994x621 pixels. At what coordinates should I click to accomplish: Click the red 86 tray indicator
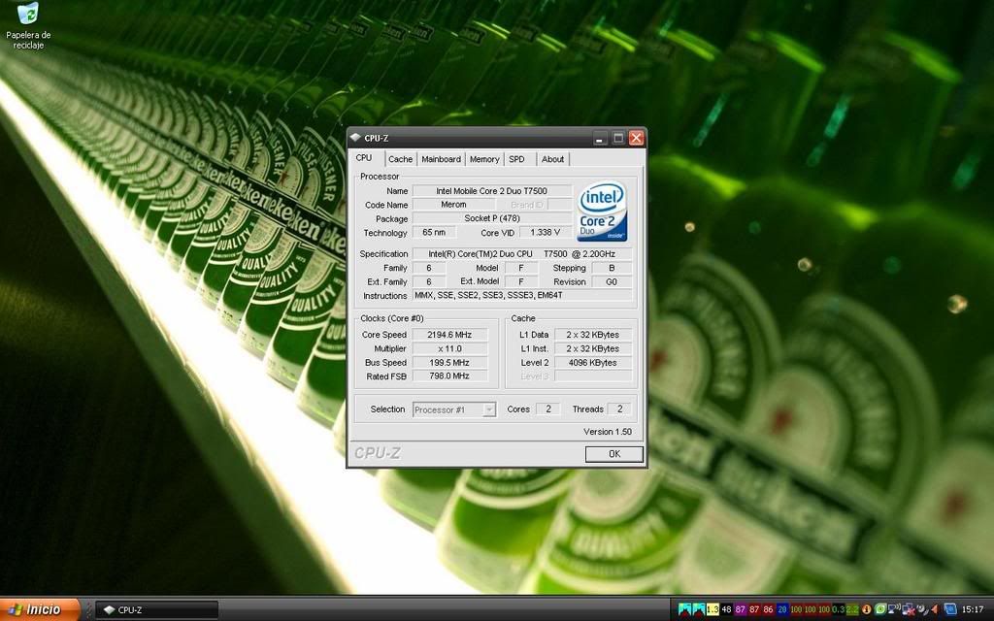pos(769,609)
